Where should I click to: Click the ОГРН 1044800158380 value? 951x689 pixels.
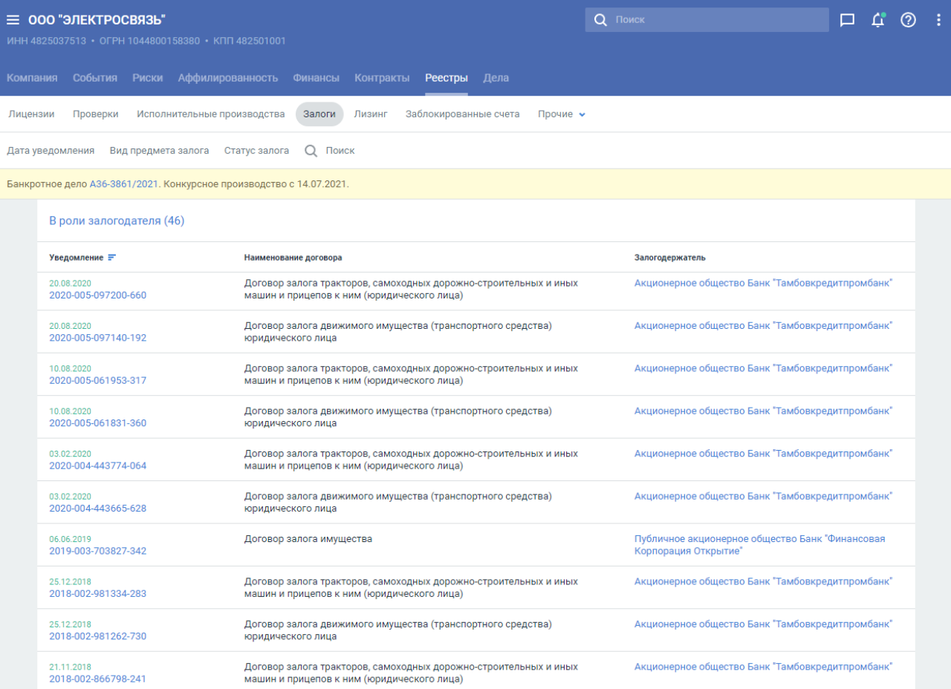pos(150,41)
